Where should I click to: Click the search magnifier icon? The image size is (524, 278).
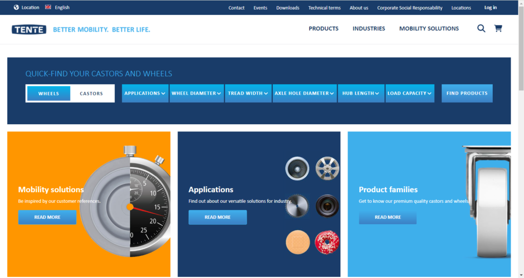point(481,29)
